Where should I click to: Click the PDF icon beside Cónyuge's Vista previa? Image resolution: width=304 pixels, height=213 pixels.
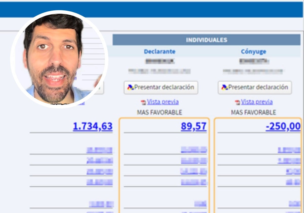pos(237,102)
